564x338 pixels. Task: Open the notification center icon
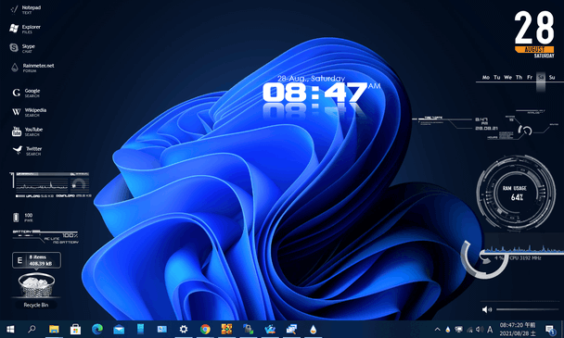(x=550, y=330)
